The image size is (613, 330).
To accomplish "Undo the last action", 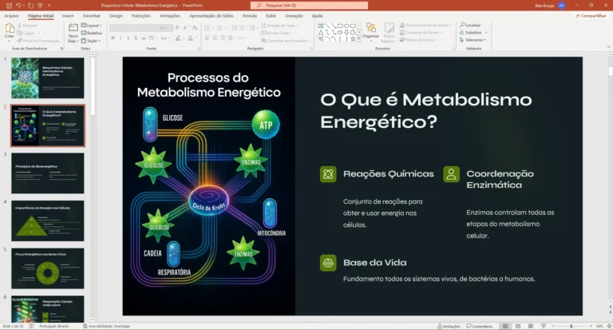I will [x=18, y=6].
